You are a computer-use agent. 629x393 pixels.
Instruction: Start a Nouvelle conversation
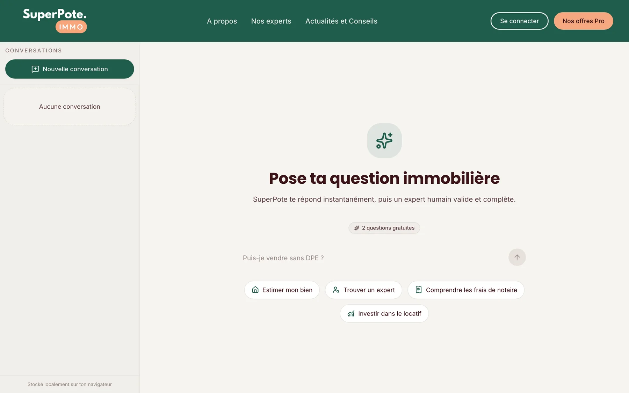pyautogui.click(x=70, y=69)
